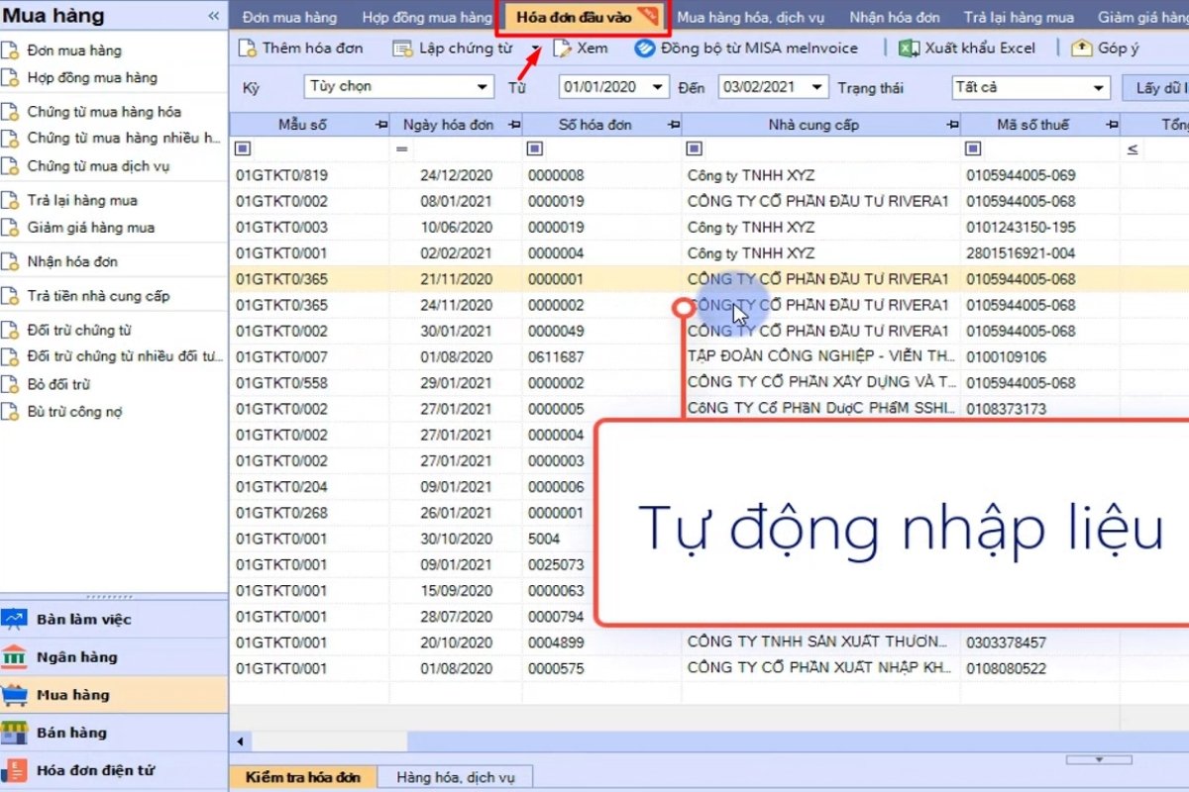This screenshot has height=792, width=1189.
Task: Open filter operator for Số hóa đơn column
Action: (x=534, y=149)
